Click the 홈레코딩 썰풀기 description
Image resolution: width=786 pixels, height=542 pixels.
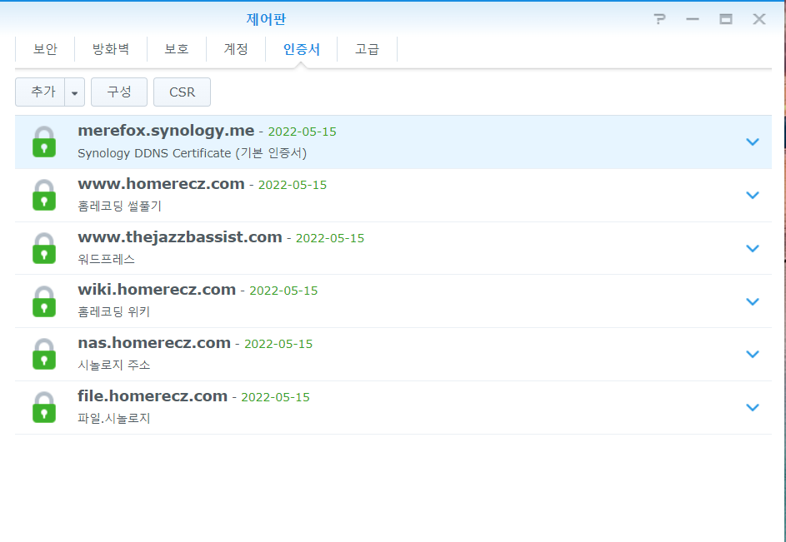[120, 206]
